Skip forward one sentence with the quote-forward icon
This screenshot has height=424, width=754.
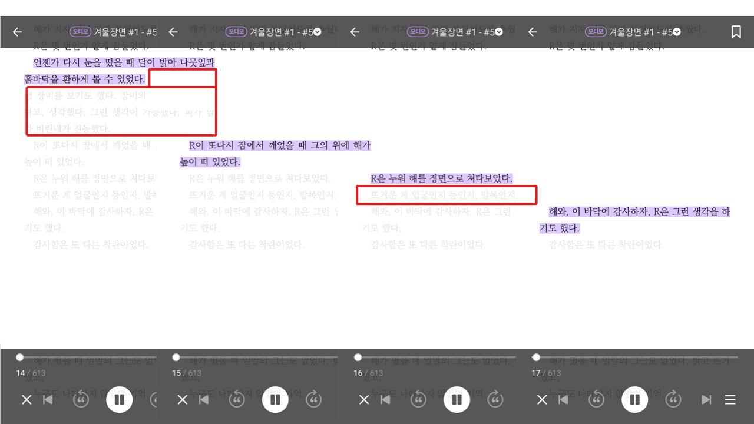coord(674,399)
